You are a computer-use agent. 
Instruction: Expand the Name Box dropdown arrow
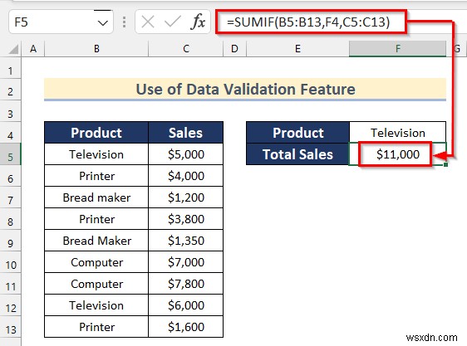coord(103,22)
